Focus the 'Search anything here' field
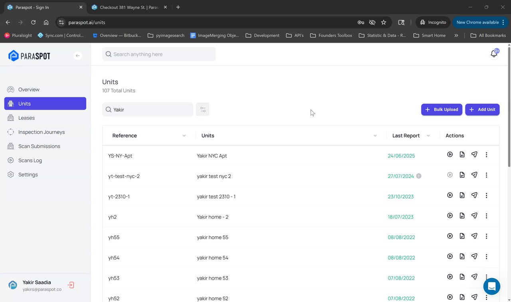The height and width of the screenshot is (302, 511). 159,54
